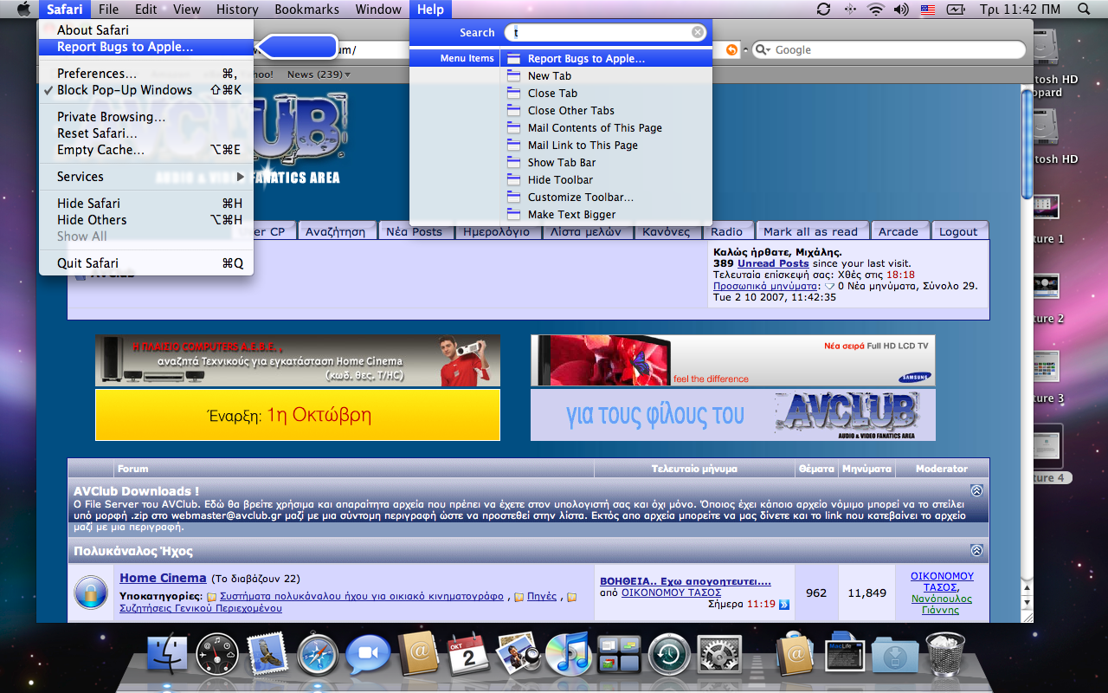Click the Logout tab
The width and height of the screenshot is (1108, 693).
click(x=958, y=231)
